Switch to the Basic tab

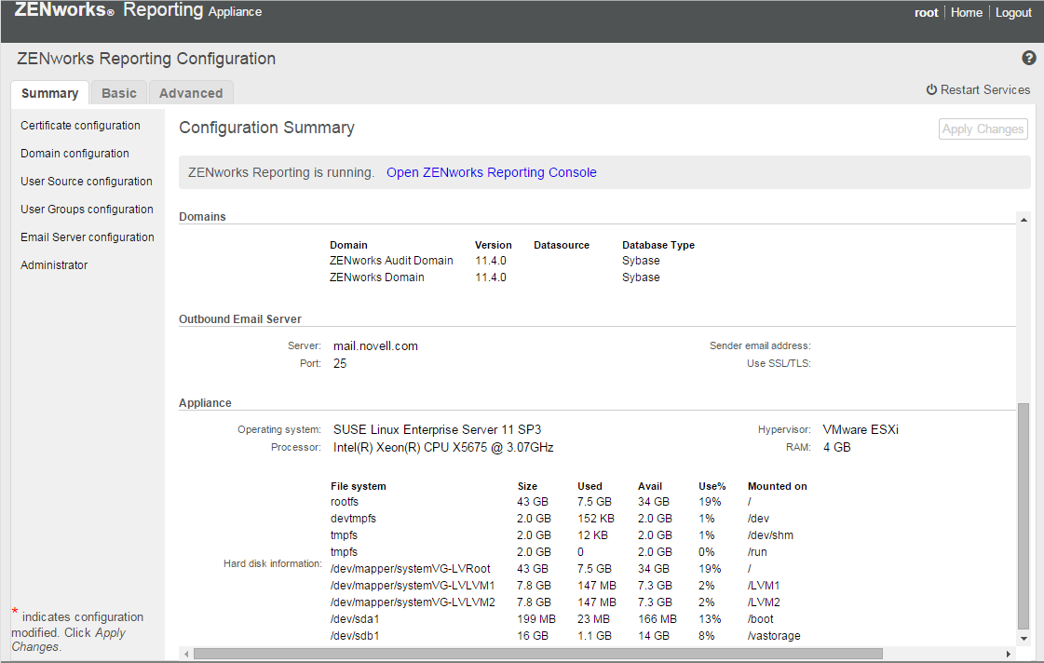pyautogui.click(x=119, y=93)
